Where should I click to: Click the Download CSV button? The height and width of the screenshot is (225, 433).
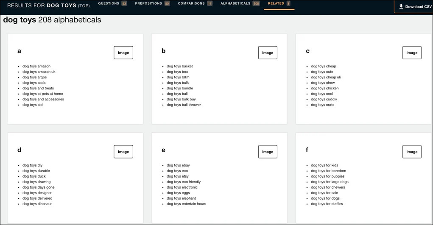(x=415, y=7)
